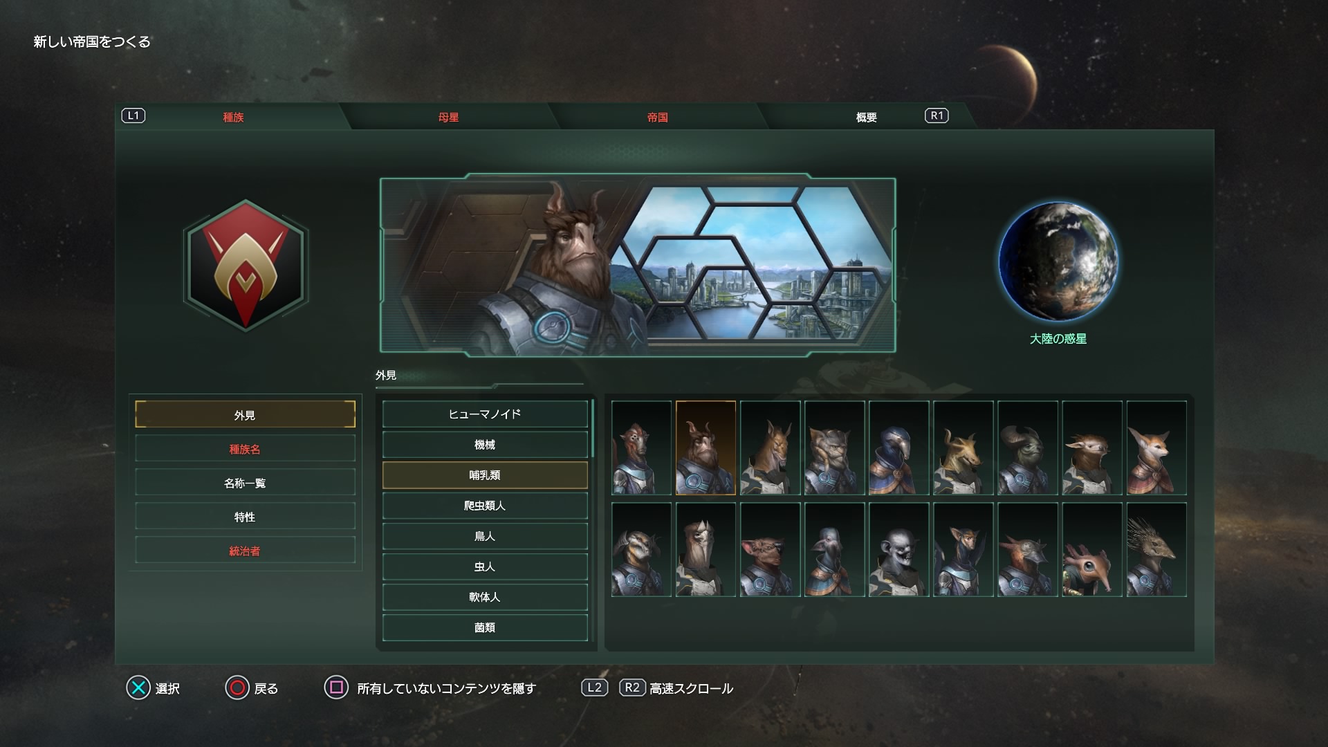Select the 爬虫類人 category
The height and width of the screenshot is (747, 1328).
(485, 506)
